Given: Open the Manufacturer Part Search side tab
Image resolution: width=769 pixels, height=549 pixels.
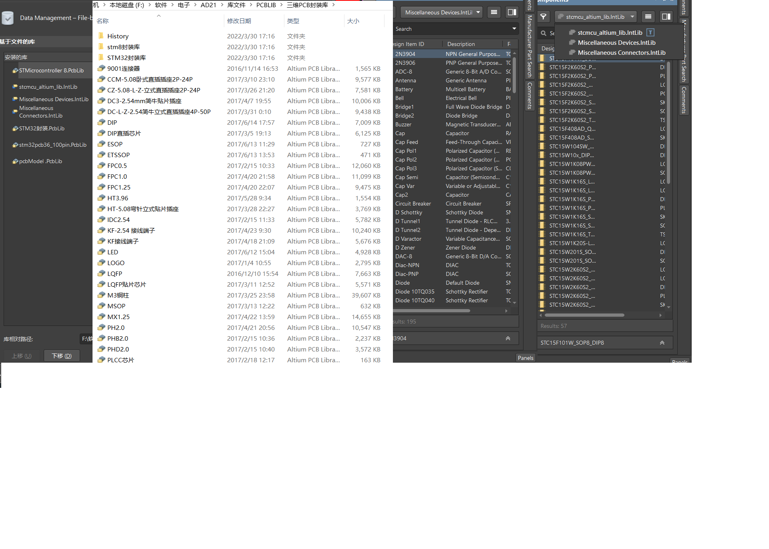Looking at the screenshot, I should coord(529,46).
